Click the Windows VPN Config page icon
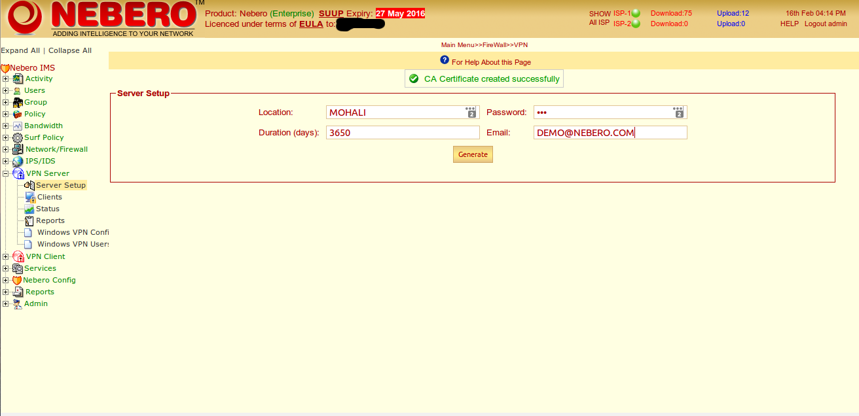The image size is (859, 416). pyautogui.click(x=29, y=233)
